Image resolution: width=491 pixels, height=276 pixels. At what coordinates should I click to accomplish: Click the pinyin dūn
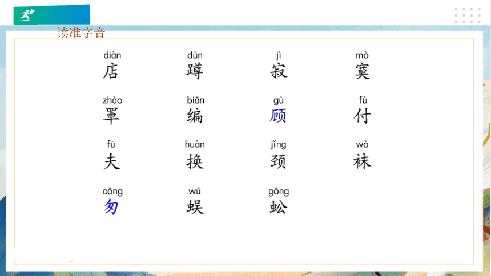tap(195, 55)
